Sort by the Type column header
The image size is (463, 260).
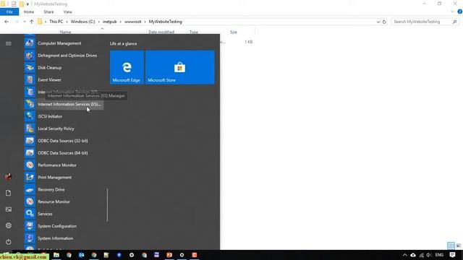[194, 32]
